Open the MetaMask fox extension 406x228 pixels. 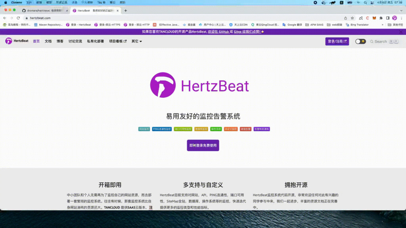coord(374,18)
